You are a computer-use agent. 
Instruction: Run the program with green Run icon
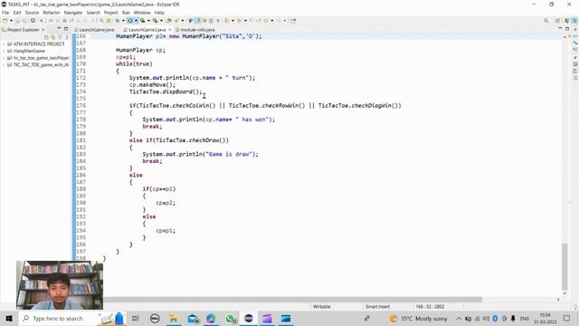130,21
